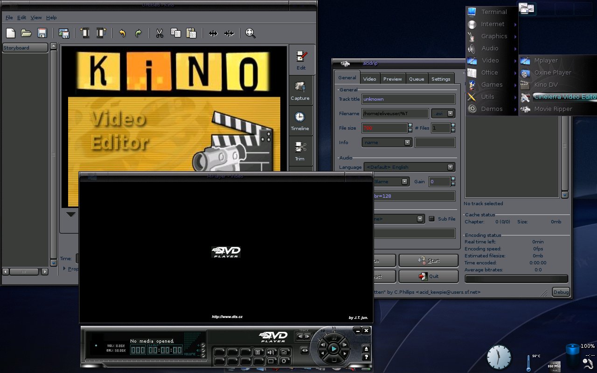Open settings gear on DVD player panel
Screen dimensions: 597x373
284,361
